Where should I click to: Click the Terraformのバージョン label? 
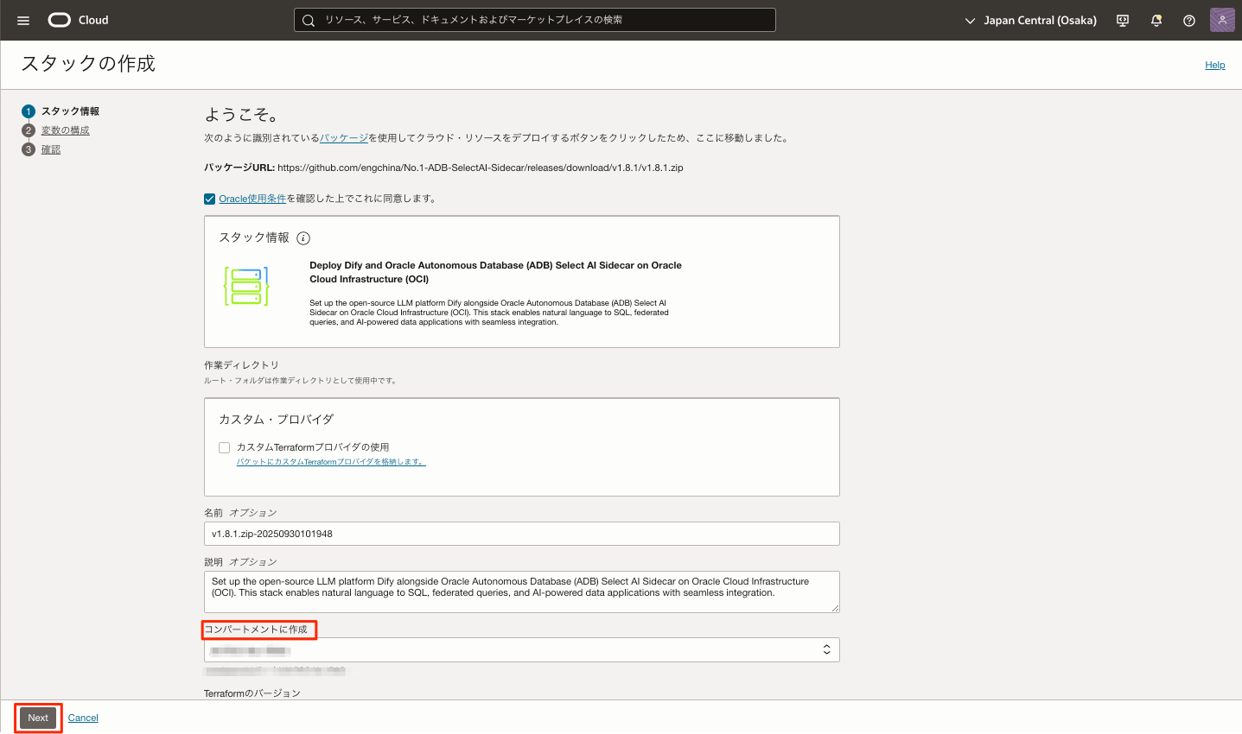(252, 693)
